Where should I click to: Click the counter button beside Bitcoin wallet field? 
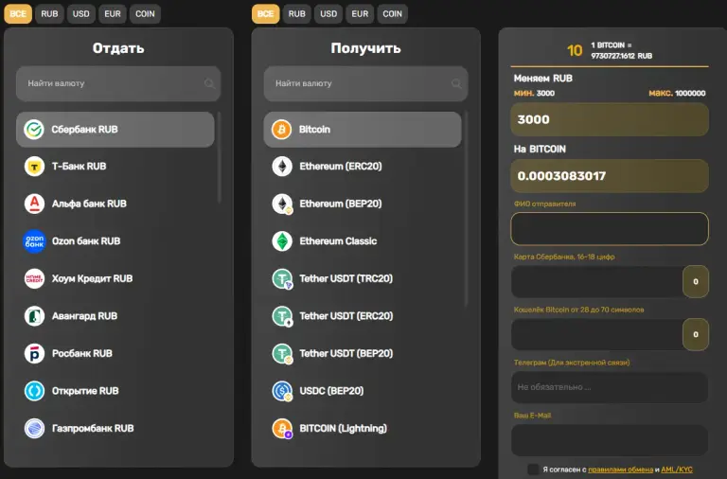tap(696, 334)
